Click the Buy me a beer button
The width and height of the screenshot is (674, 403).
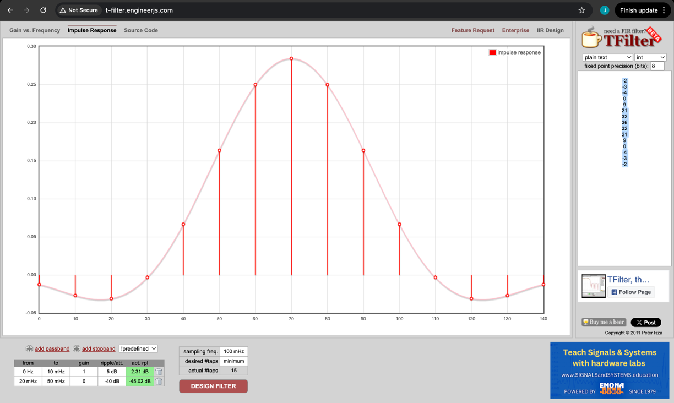point(604,322)
